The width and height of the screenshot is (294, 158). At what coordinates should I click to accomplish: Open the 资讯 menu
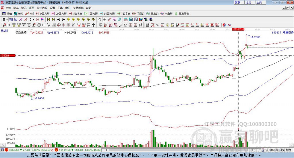click(24, 8)
